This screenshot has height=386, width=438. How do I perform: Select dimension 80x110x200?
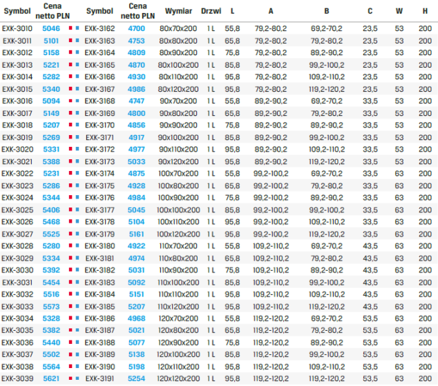click(178, 77)
